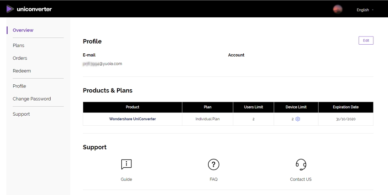Open the Wondershare UniConverter product link

(x=132, y=119)
